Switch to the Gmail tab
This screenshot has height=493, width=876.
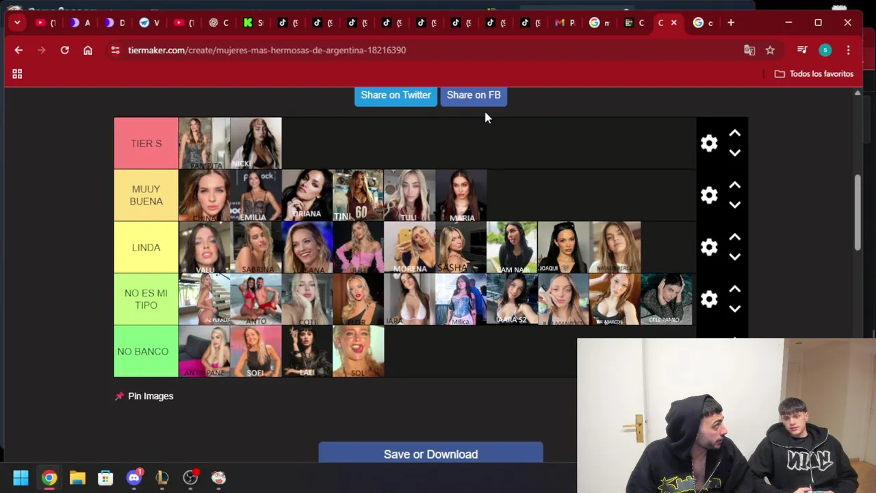(565, 23)
